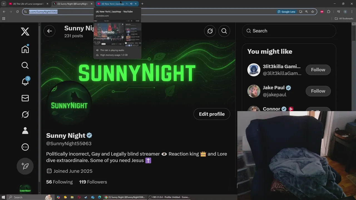
Task: Open File Explorer from taskbar
Action: pos(72,197)
